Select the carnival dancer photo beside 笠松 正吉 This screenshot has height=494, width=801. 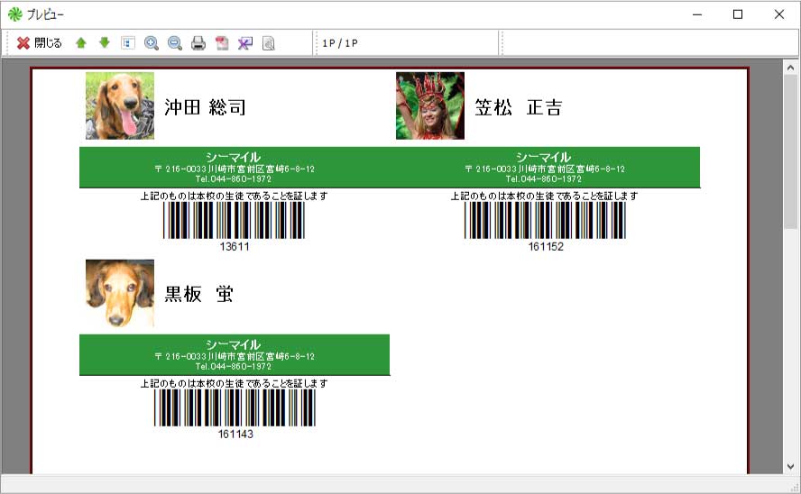(x=430, y=105)
